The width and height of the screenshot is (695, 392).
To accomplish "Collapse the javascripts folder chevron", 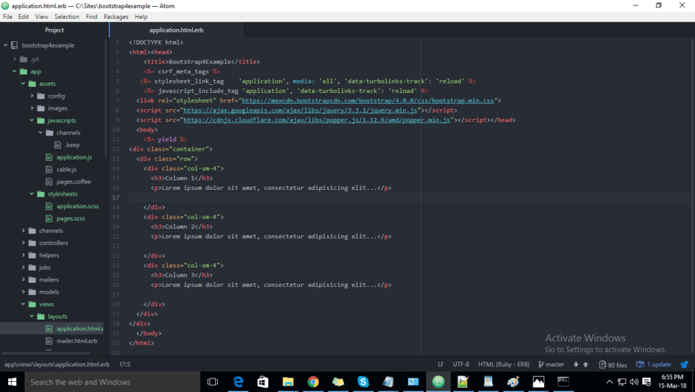I will [x=32, y=121].
